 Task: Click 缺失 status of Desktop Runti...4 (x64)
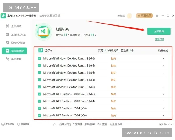[113, 80]
